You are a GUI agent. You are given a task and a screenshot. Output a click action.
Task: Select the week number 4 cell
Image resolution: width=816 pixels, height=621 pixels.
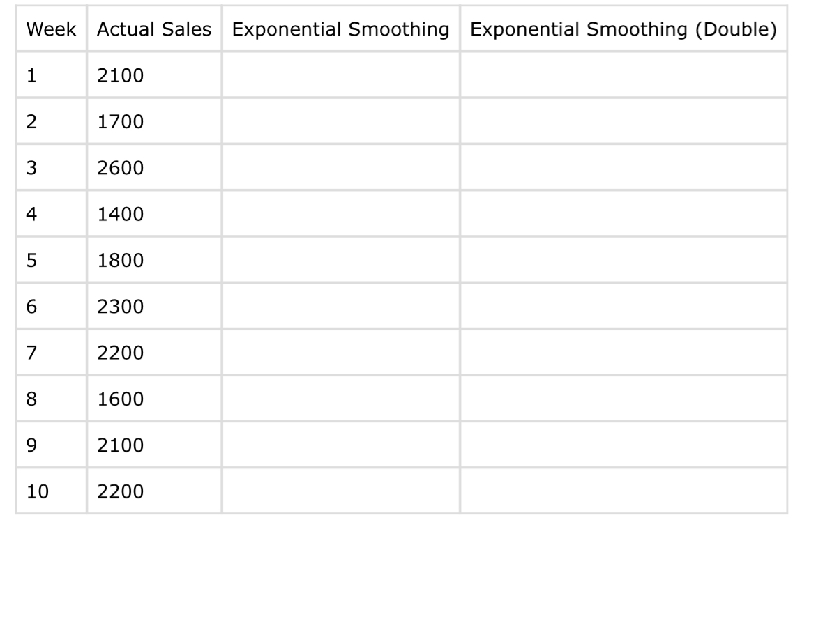click(x=51, y=214)
